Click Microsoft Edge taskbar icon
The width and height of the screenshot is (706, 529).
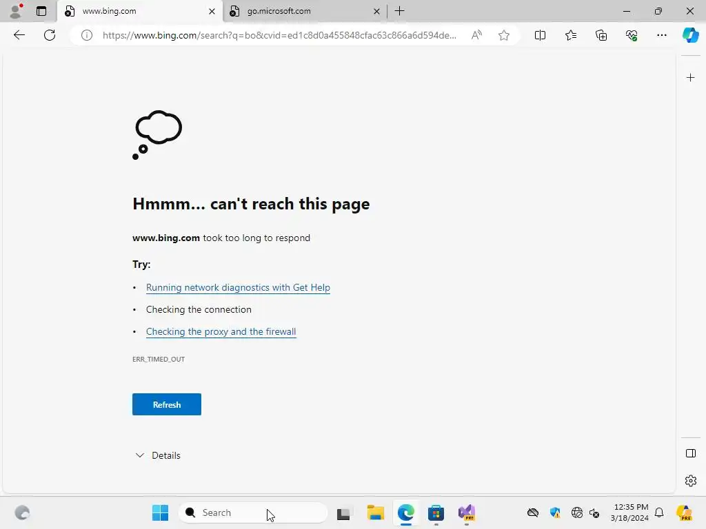[x=405, y=512]
